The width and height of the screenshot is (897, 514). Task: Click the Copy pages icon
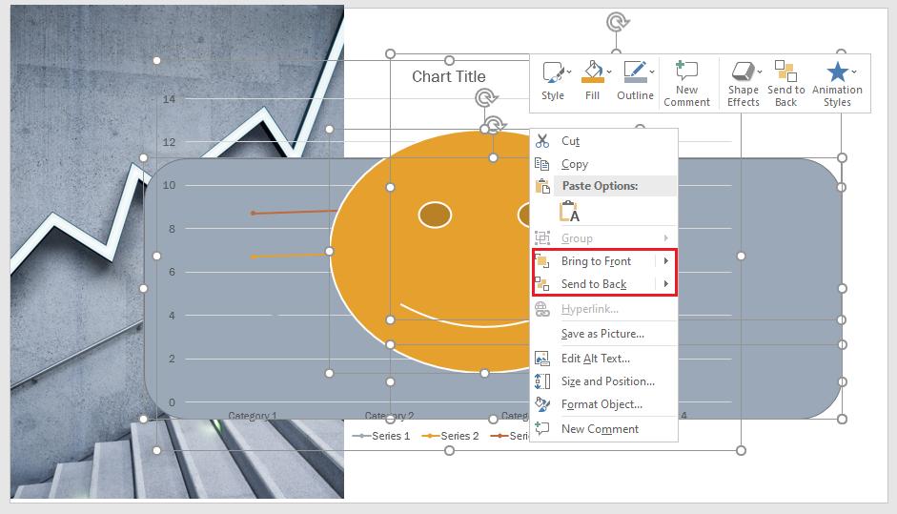pos(541,164)
